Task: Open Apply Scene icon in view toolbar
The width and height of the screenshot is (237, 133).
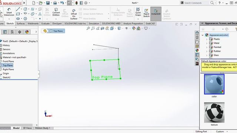Action: (x=138, y=28)
